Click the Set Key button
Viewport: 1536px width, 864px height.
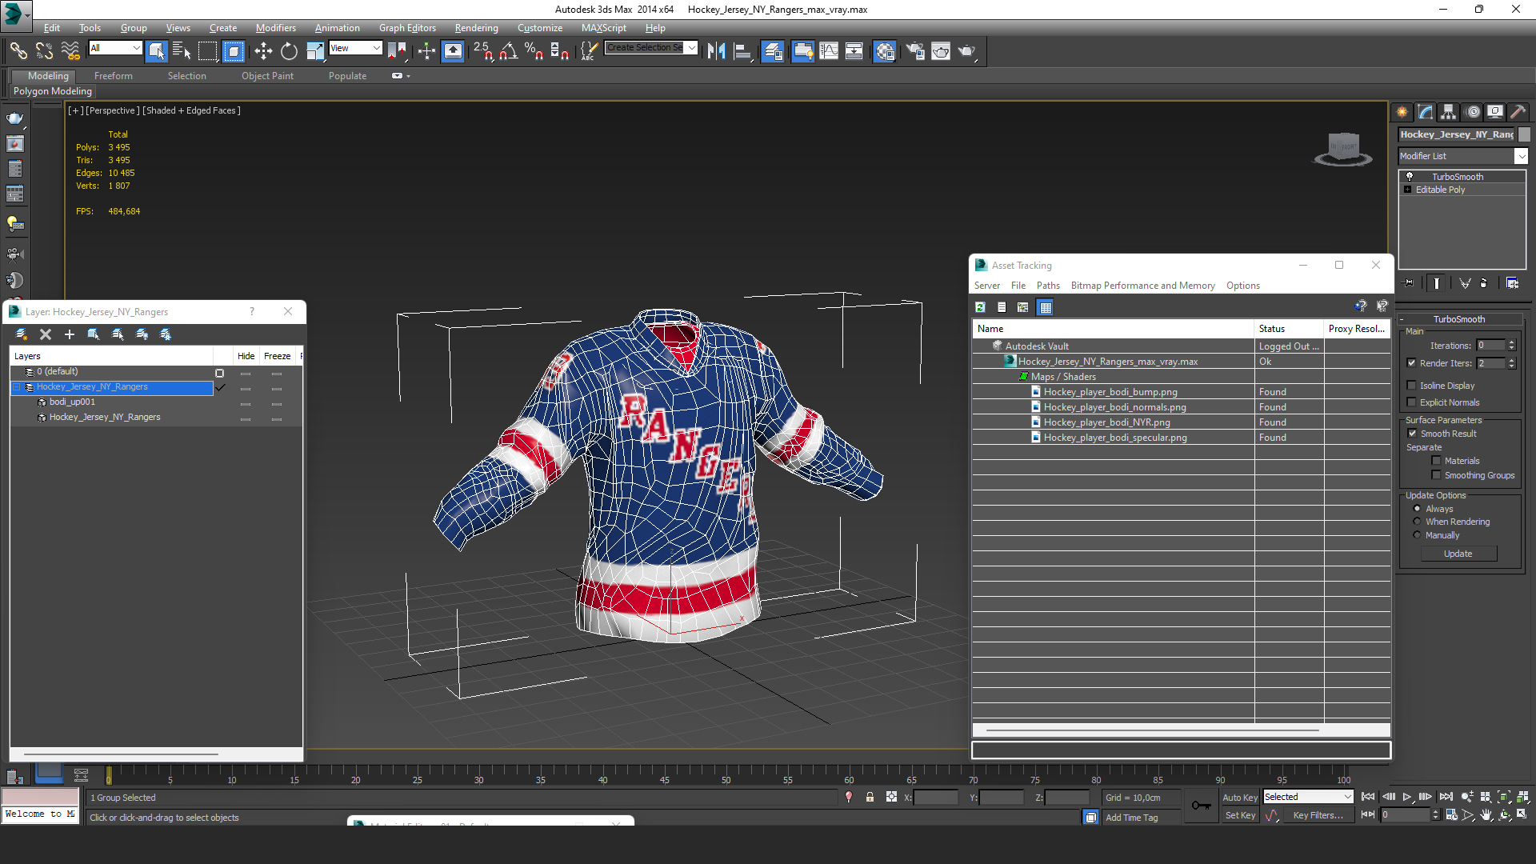pos(1239,815)
